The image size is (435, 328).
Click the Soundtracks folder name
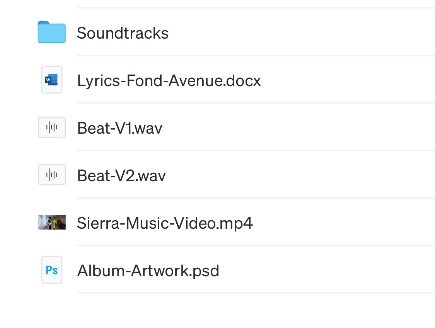point(123,33)
